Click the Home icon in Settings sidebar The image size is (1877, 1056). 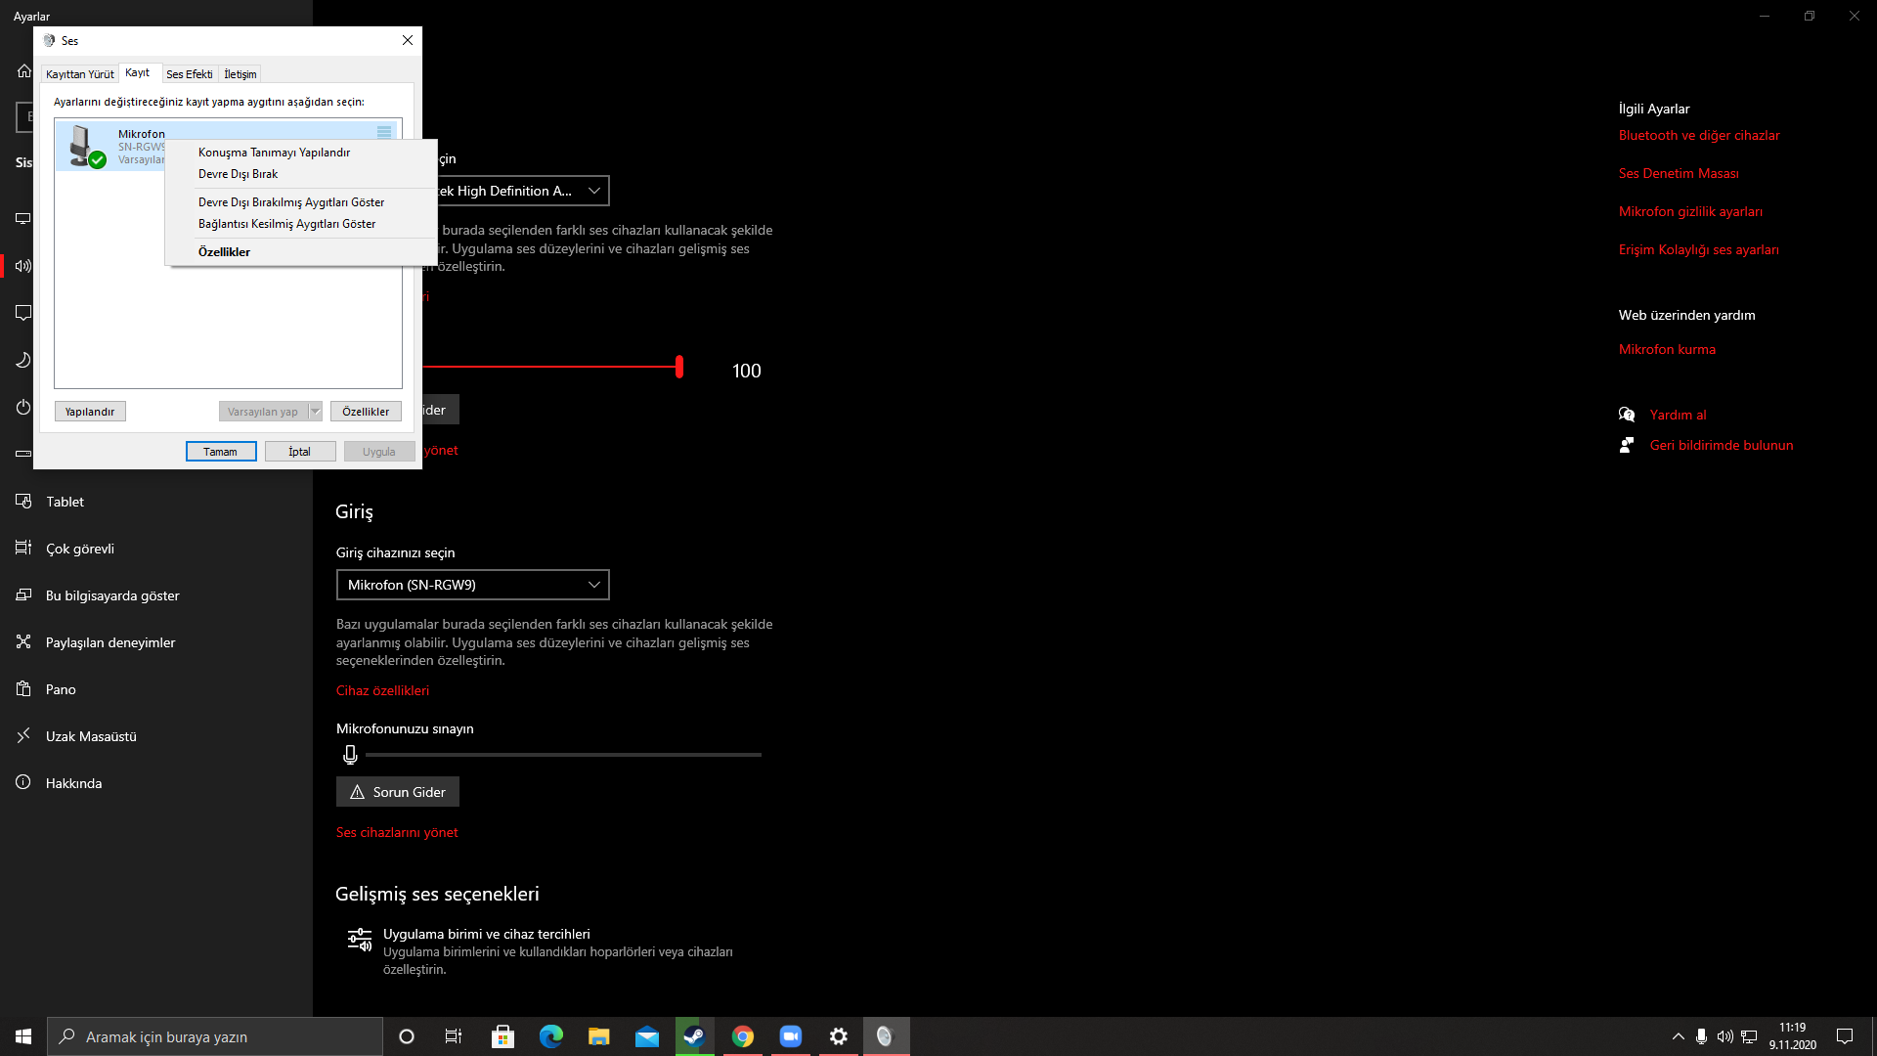pos(24,70)
